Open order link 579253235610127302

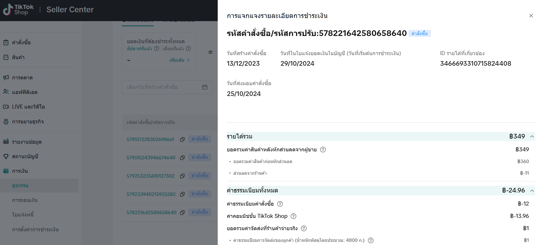(x=150, y=176)
